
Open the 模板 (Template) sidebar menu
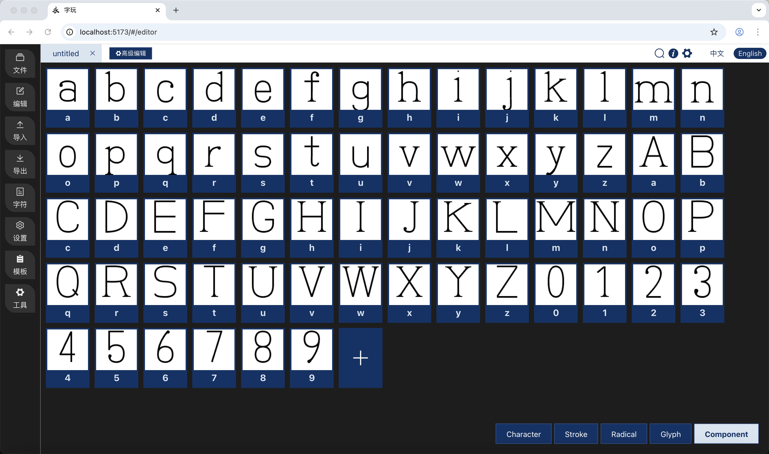click(x=20, y=265)
